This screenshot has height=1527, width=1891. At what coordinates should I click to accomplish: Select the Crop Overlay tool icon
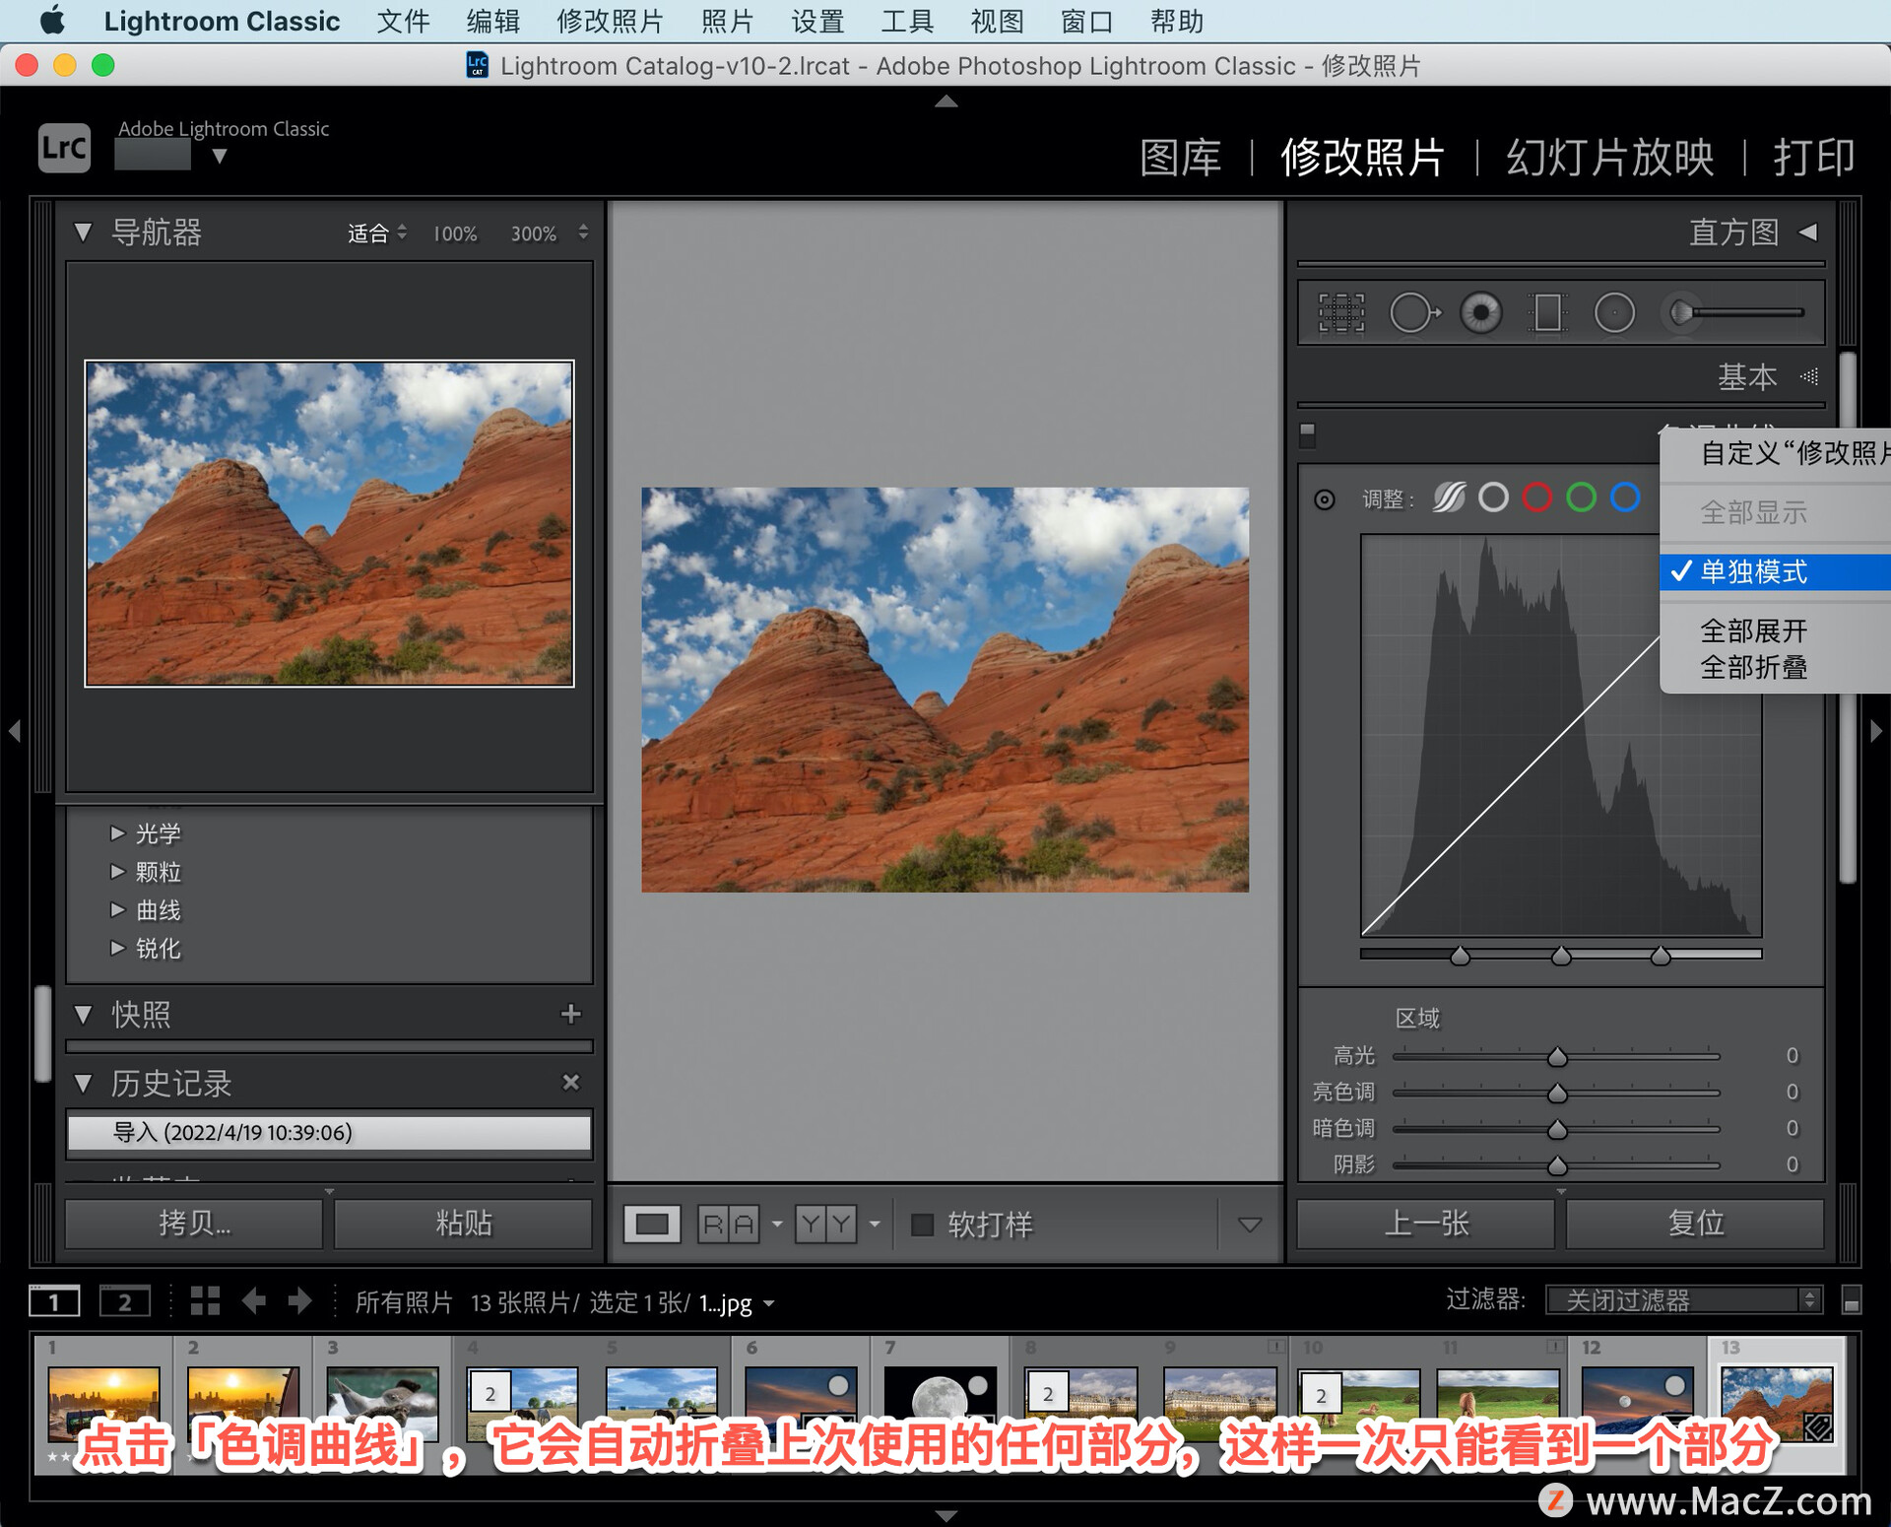pyautogui.click(x=1340, y=313)
